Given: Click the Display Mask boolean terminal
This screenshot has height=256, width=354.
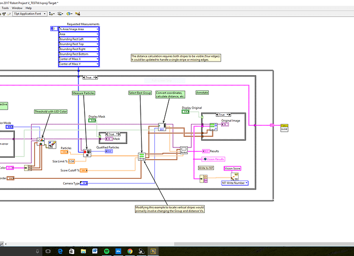Looking at the screenshot, I should 92,120.
